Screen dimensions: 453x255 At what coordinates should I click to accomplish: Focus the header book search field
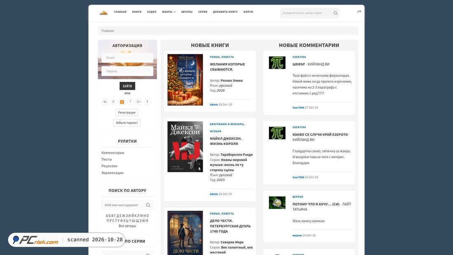(x=309, y=13)
